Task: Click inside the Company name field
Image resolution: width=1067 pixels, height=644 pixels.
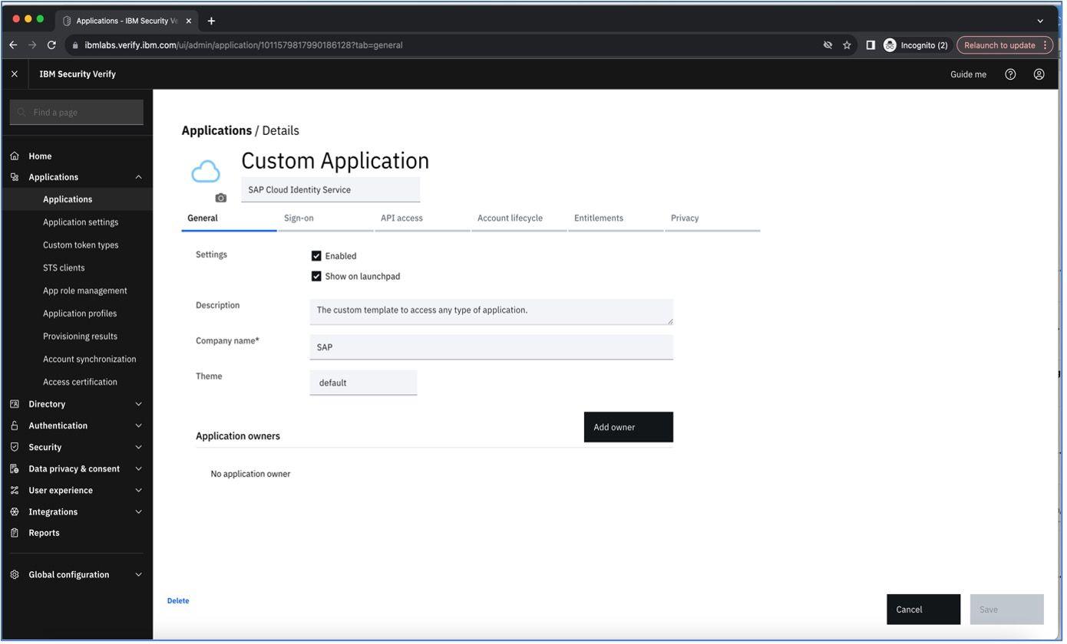Action: click(491, 347)
